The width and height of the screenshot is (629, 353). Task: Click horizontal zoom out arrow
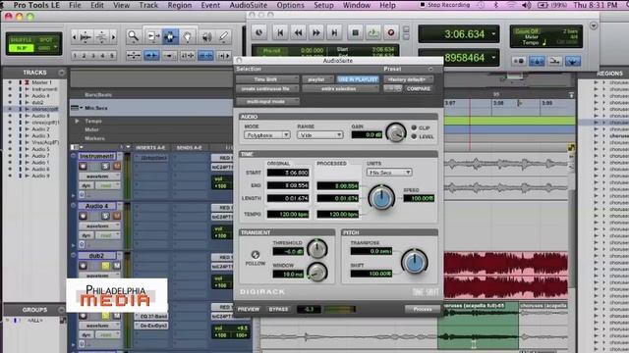[x=74, y=37]
